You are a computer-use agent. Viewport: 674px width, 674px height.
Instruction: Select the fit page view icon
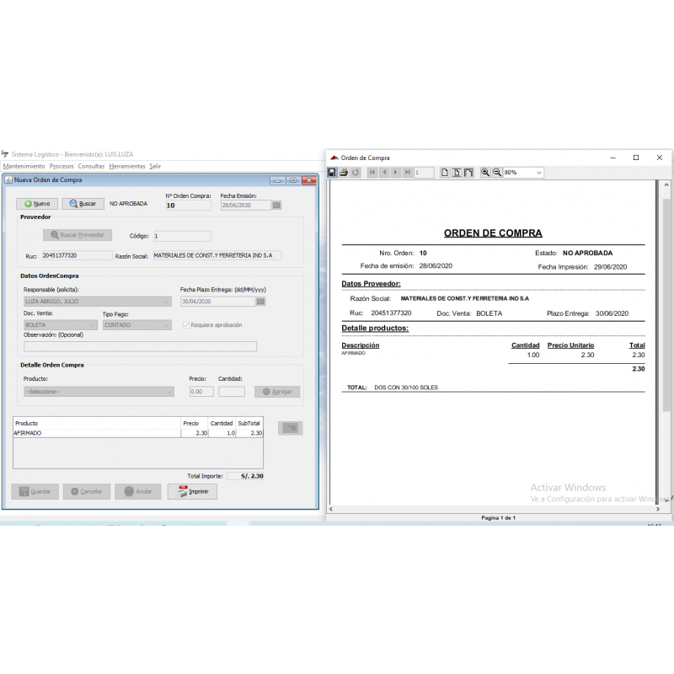point(457,173)
